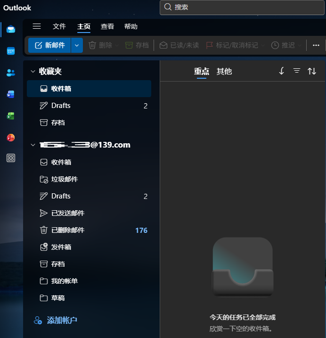Screen dimensions: 326x338
Task: Toggle the hamburger navigation pane button
Action: click(37, 26)
